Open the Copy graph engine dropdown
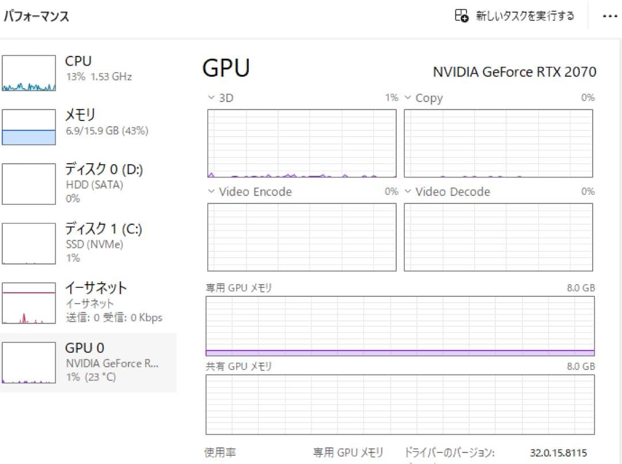 point(408,98)
